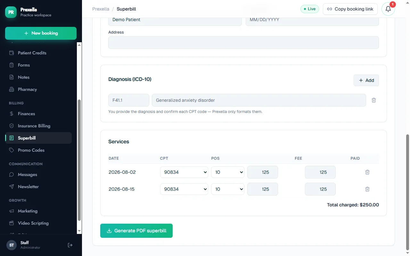
Task: Click the Notes document icon
Action: (x=12, y=77)
